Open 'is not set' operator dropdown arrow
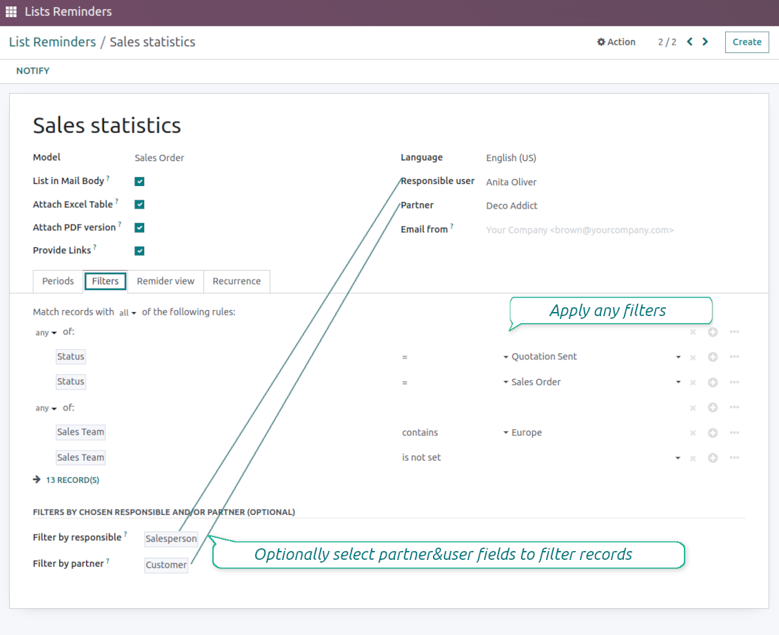Viewport: 779px width, 635px height. coord(678,458)
